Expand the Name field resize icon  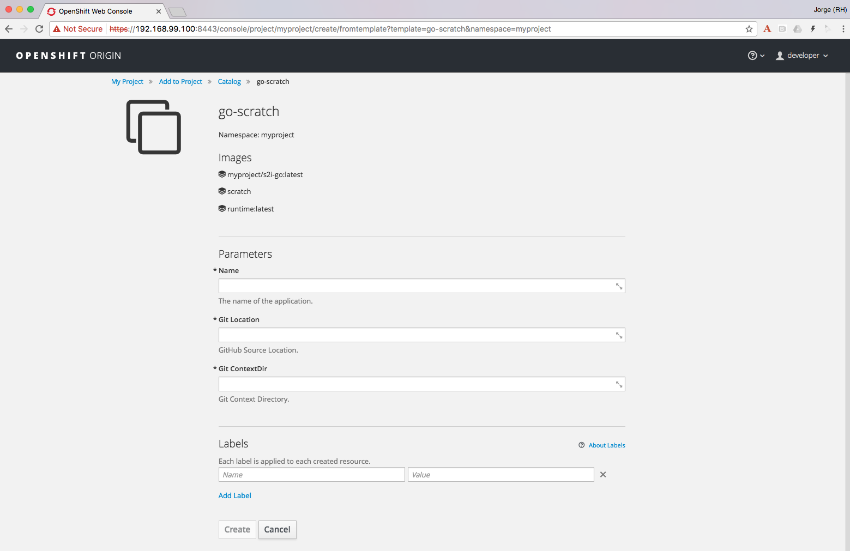click(x=619, y=286)
